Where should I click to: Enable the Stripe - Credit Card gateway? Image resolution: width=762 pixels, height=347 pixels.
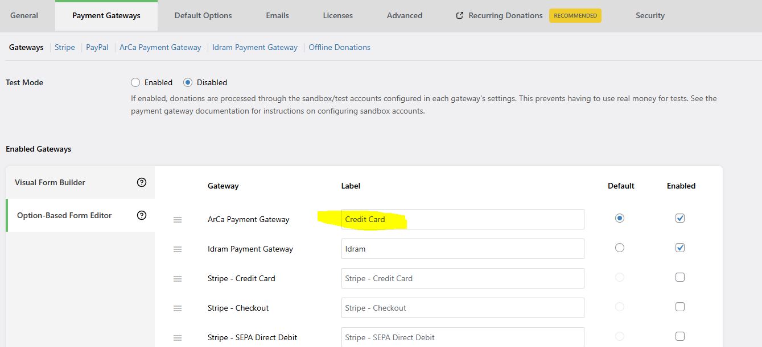(680, 277)
